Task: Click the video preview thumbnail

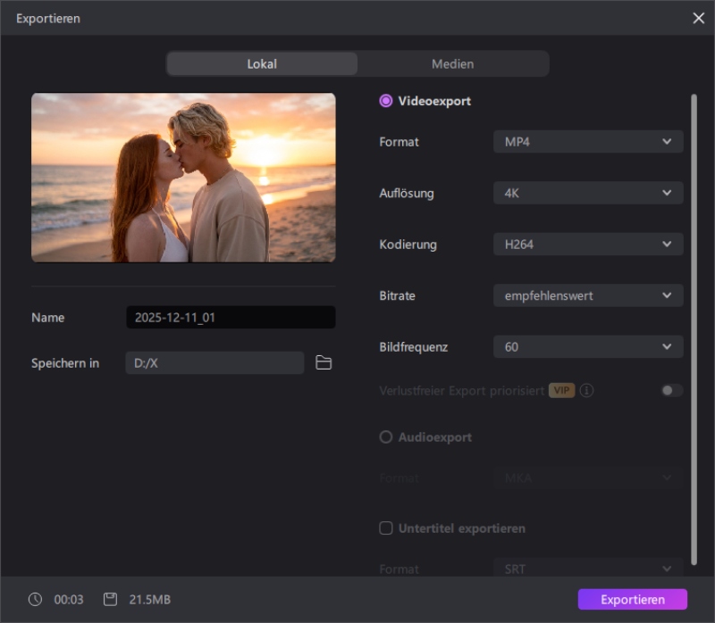Action: [x=183, y=178]
